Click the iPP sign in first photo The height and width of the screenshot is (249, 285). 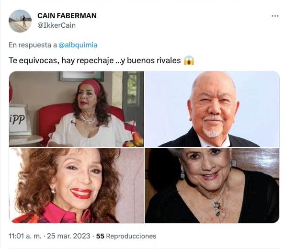(17, 120)
